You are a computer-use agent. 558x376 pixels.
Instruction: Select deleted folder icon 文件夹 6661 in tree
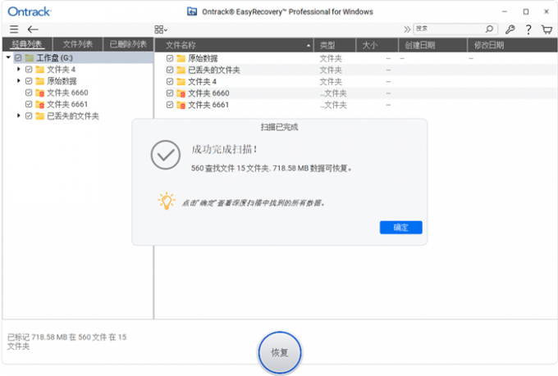tap(40, 105)
